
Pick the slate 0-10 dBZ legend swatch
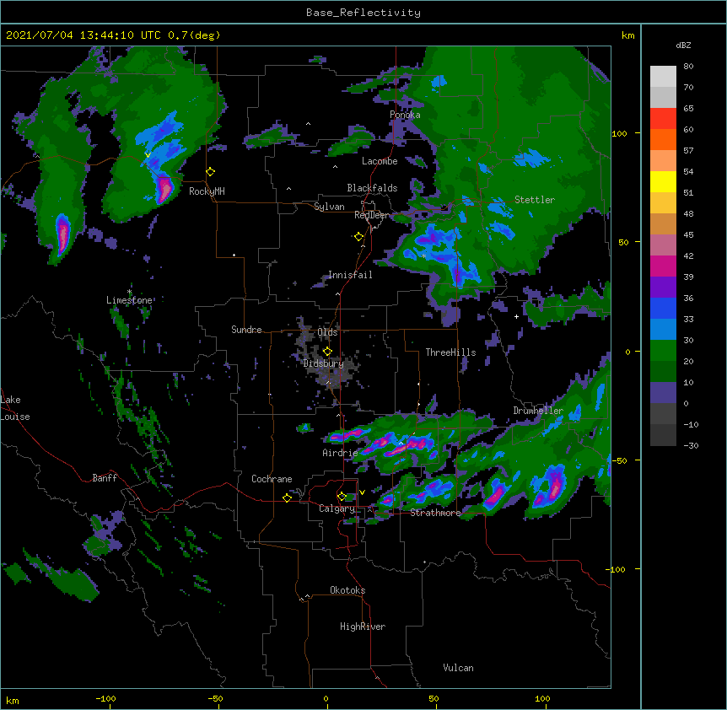click(663, 393)
